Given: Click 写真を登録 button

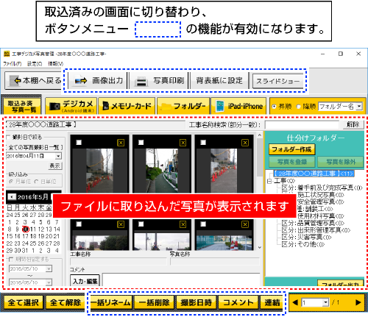Looking at the screenshot, I should 292,162.
